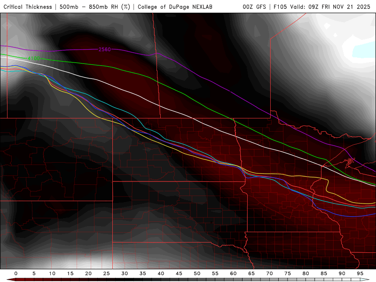Click the 95 value on the color scale
This screenshot has width=376, height=282.
pos(360,274)
